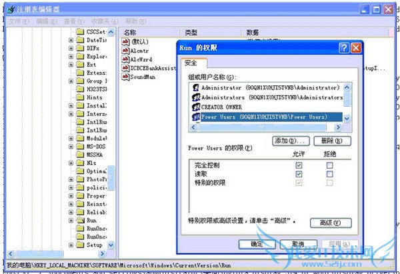Select the Administrator user entry
The width and height of the screenshot is (400, 274).
[x=271, y=87]
